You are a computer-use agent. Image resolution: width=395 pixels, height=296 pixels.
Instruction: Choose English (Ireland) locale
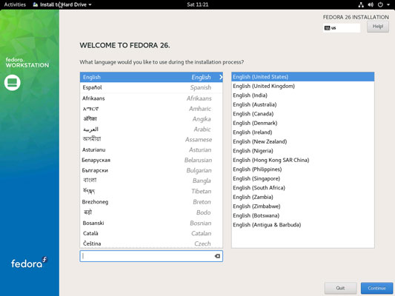(303, 132)
